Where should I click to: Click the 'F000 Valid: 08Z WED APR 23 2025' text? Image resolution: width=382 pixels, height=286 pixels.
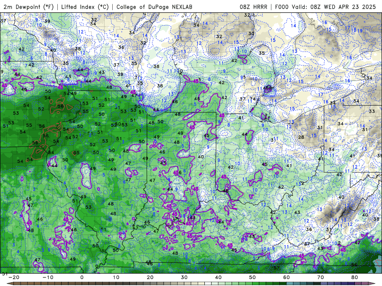325,7
